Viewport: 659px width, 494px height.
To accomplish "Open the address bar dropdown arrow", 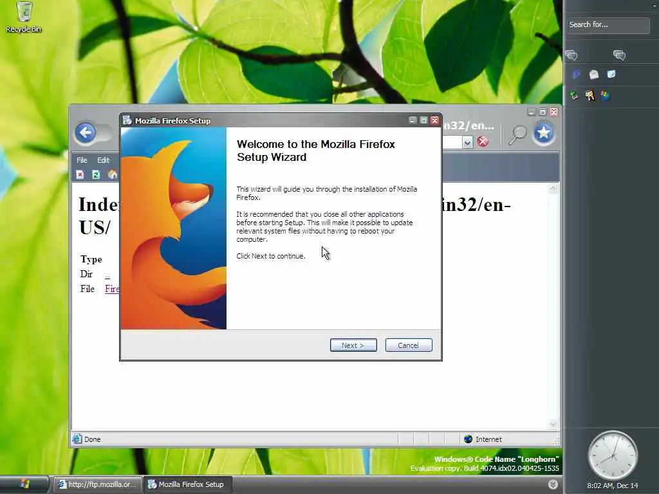I will point(467,143).
